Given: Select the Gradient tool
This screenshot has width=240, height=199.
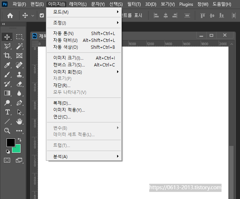Looking at the screenshot, I should point(7,93).
